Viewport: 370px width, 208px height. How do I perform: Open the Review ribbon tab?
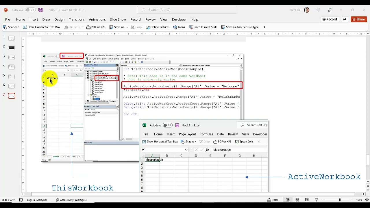tap(150, 19)
